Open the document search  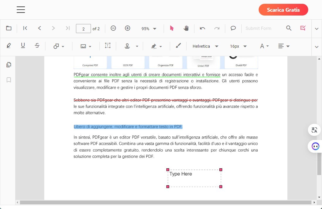point(289,28)
